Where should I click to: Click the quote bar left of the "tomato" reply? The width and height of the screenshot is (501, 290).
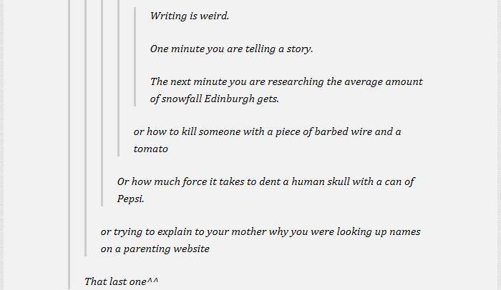coord(118,78)
